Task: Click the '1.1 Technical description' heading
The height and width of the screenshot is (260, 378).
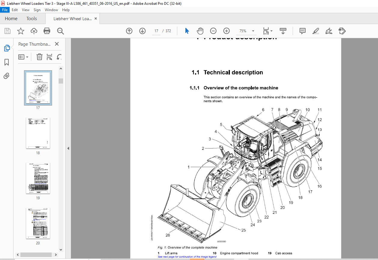Action: (x=227, y=72)
